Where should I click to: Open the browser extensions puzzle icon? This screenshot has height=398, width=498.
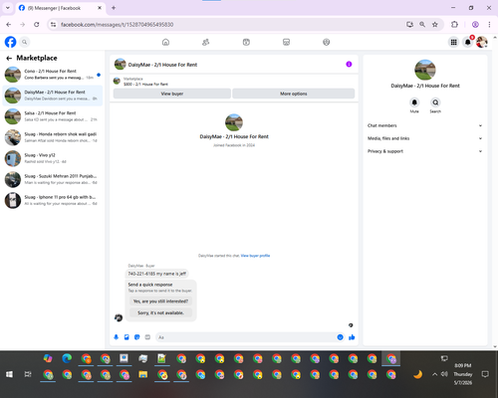pos(454,25)
